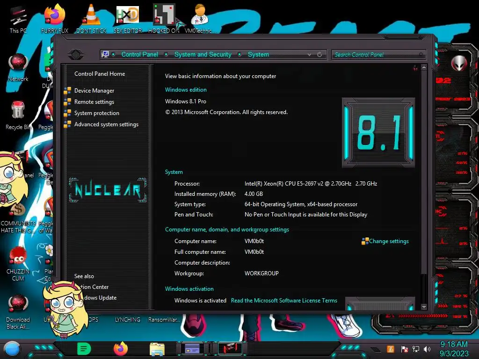Viewport: 479px width, 359px height.
Task: Switch to the Control Panel taskbar window
Action: click(x=192, y=349)
